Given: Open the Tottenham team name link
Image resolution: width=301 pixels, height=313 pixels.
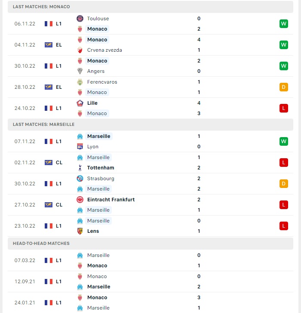Looking at the screenshot, I should [101, 168].
